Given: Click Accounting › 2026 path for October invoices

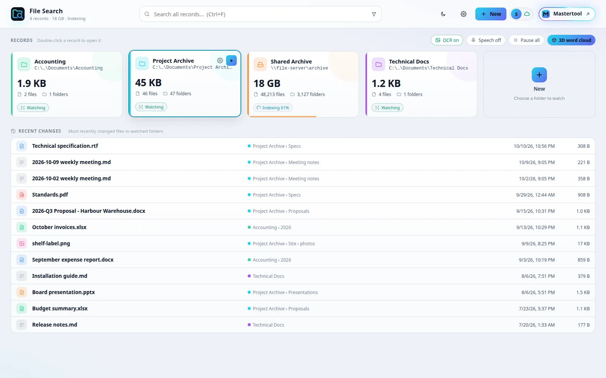Looking at the screenshot, I should pyautogui.click(x=272, y=228).
